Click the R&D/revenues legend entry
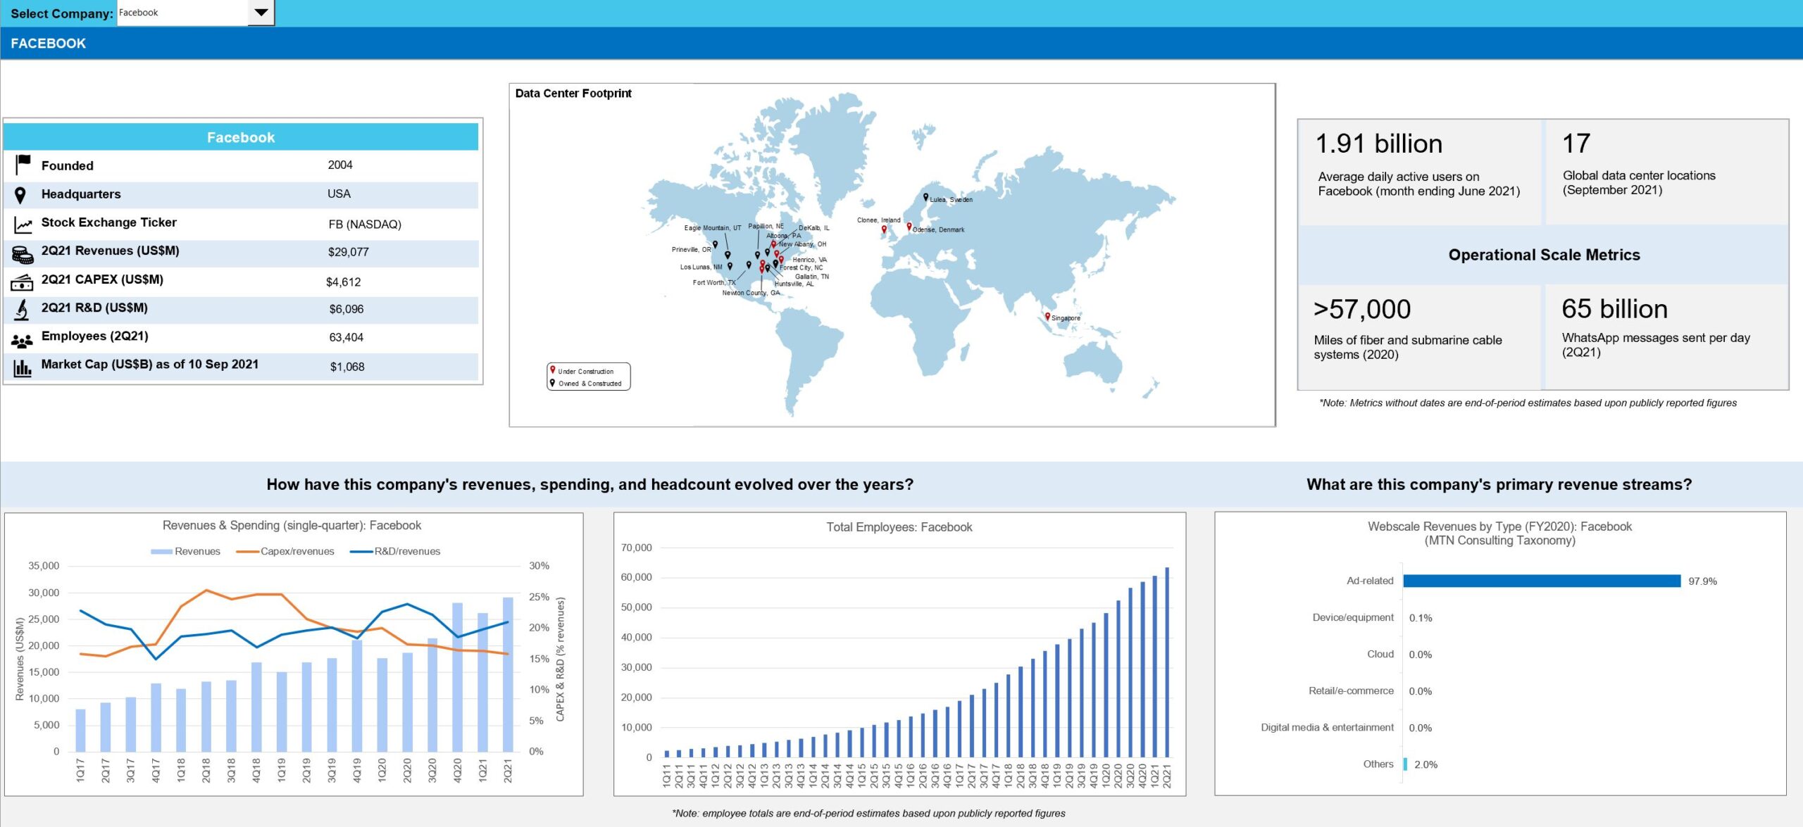The width and height of the screenshot is (1803, 827). tap(396, 552)
